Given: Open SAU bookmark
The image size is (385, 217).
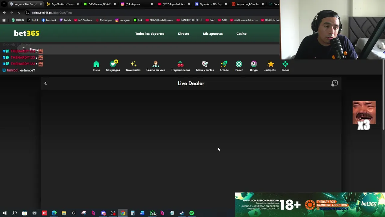Looking at the screenshot, I should click(x=210, y=20).
